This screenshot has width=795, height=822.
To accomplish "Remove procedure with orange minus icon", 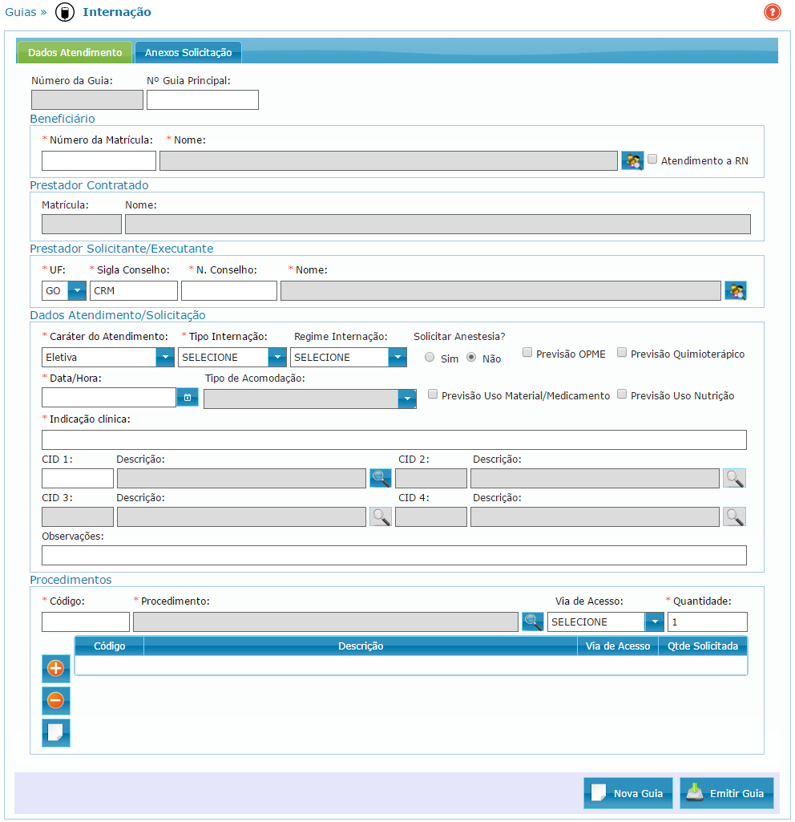I will [56, 701].
